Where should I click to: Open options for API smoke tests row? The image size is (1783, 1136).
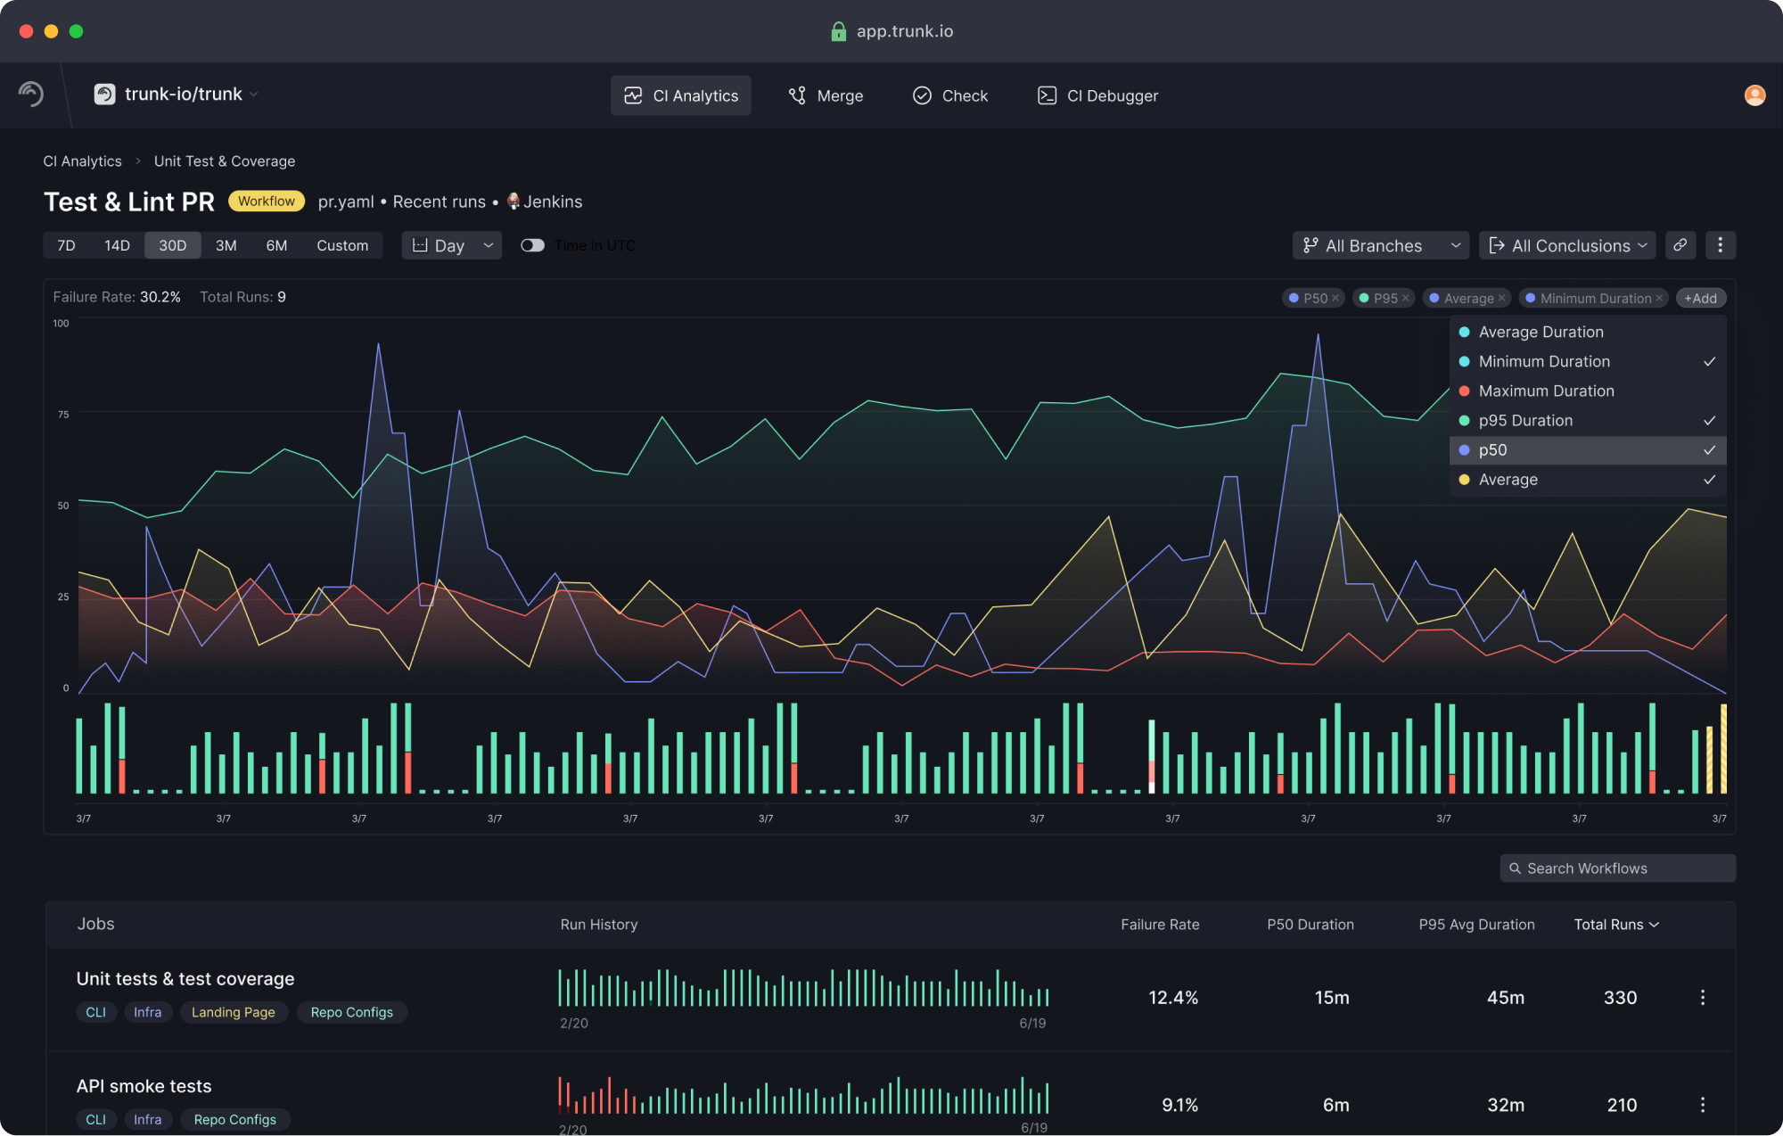1703,1105
